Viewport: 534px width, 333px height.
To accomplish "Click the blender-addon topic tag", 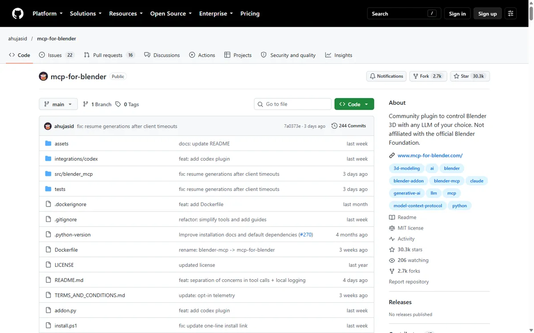I will (x=409, y=181).
